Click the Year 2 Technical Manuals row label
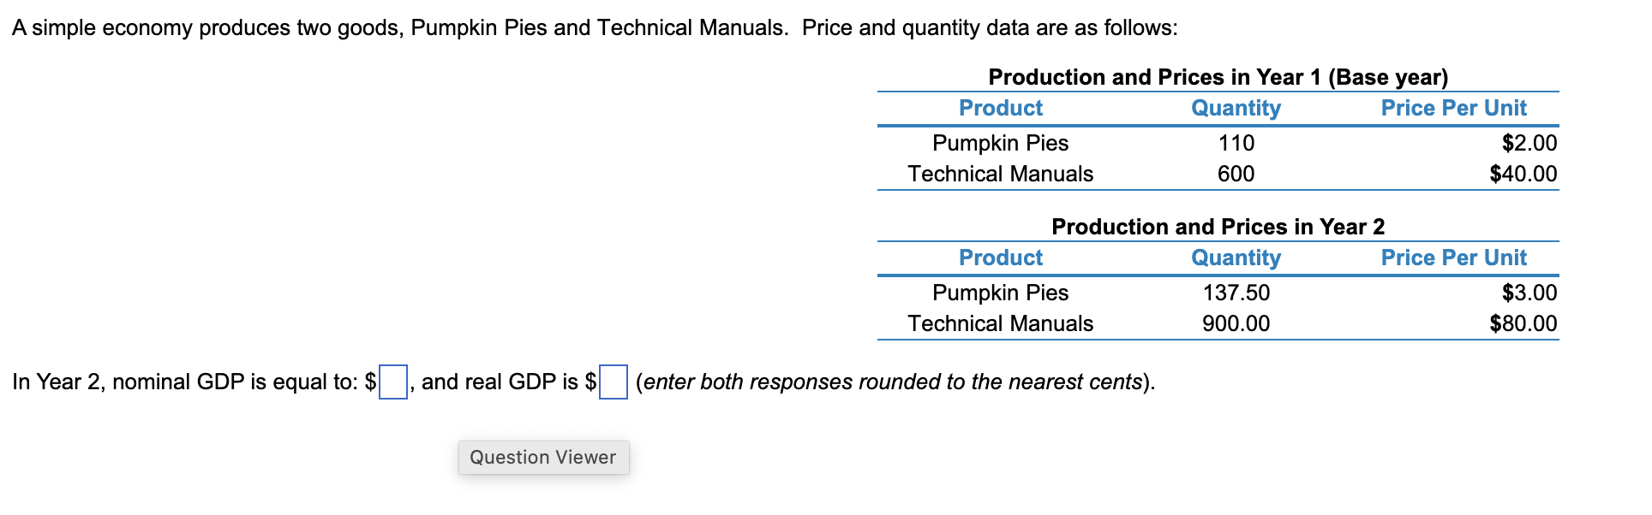 (1000, 323)
